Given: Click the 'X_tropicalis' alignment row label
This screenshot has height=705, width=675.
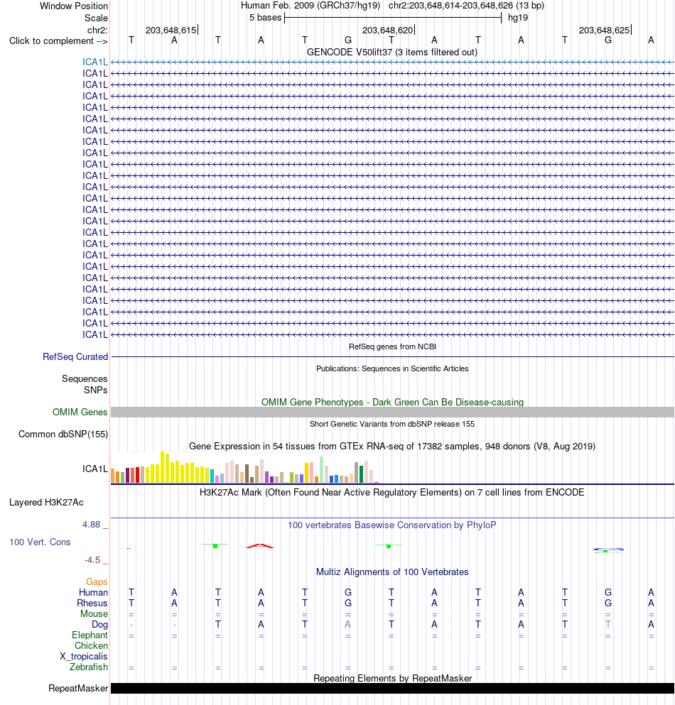Looking at the screenshot, I should click(84, 657).
